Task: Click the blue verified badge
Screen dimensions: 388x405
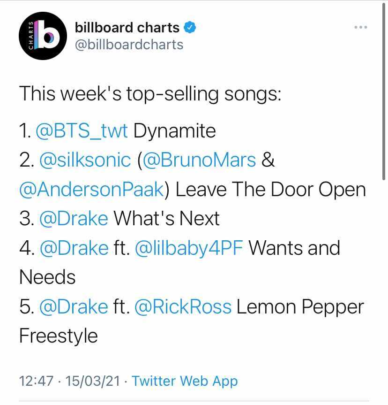Action: [190, 27]
